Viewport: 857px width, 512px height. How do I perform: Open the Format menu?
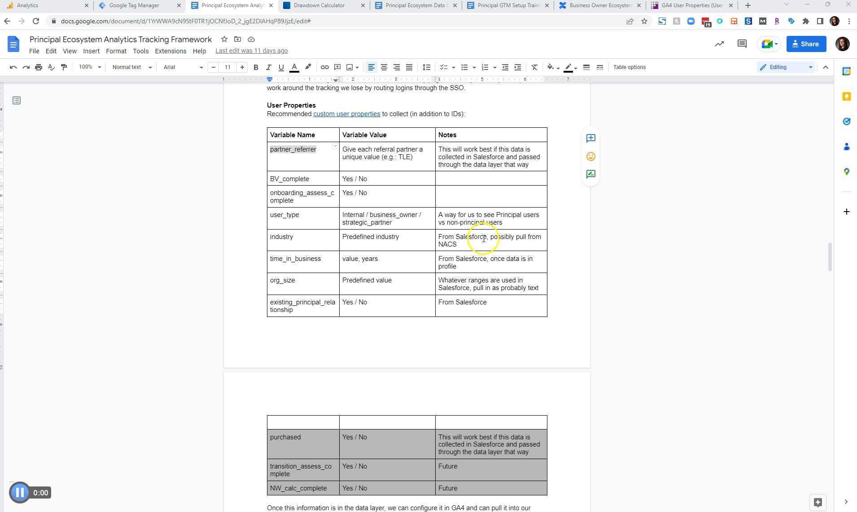[116, 51]
